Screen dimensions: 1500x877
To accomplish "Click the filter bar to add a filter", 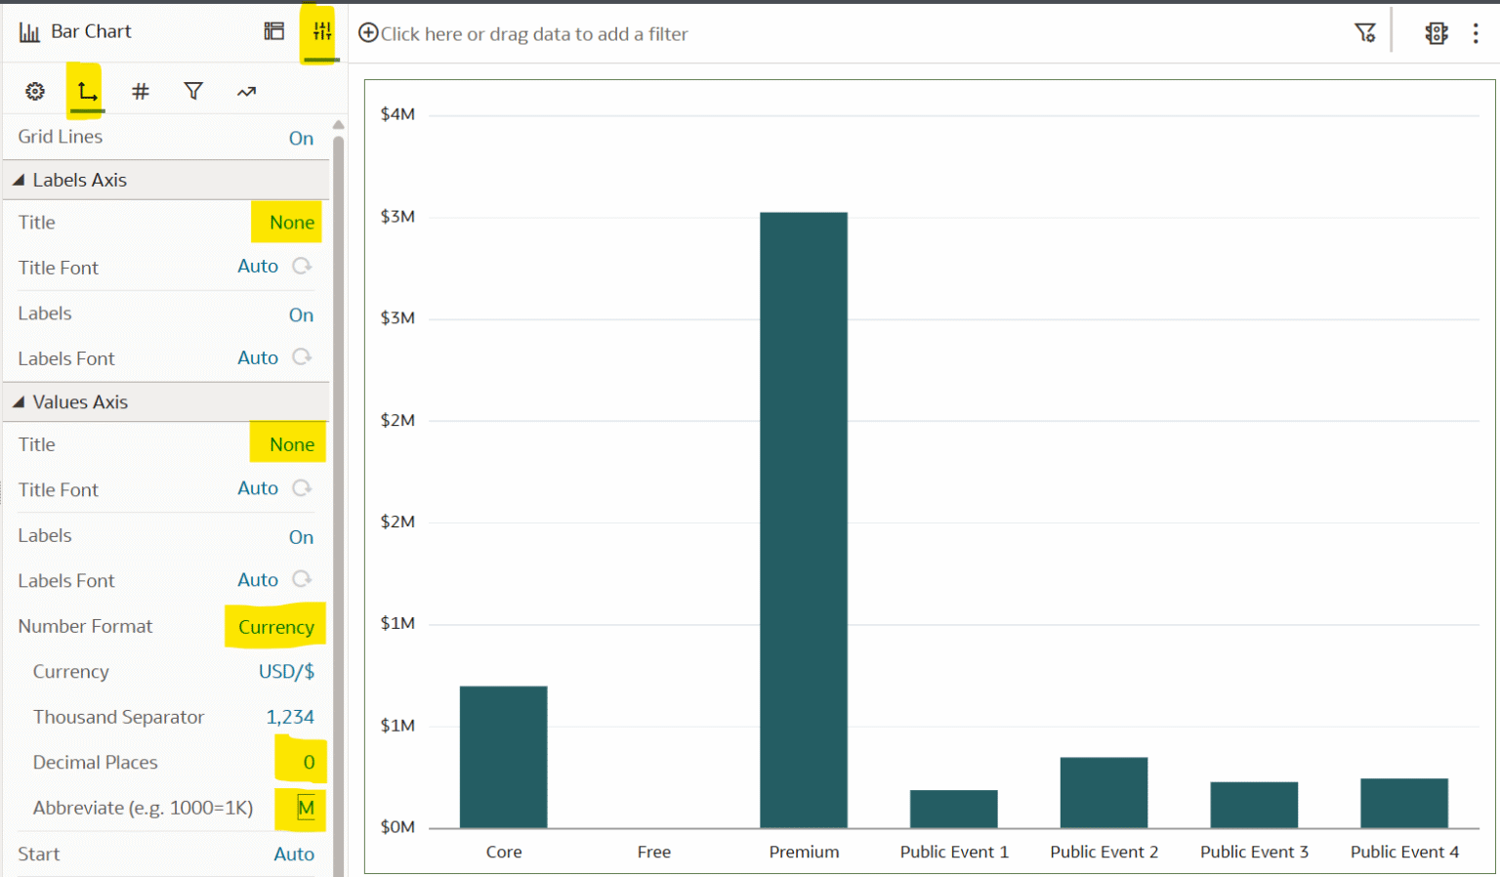I will click(x=523, y=32).
